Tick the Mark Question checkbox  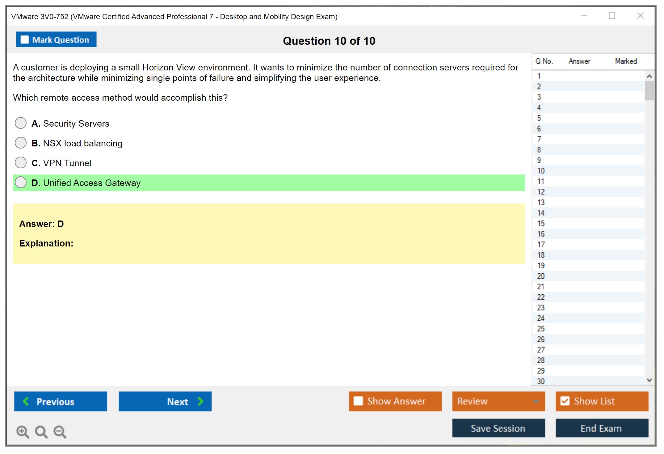25,40
